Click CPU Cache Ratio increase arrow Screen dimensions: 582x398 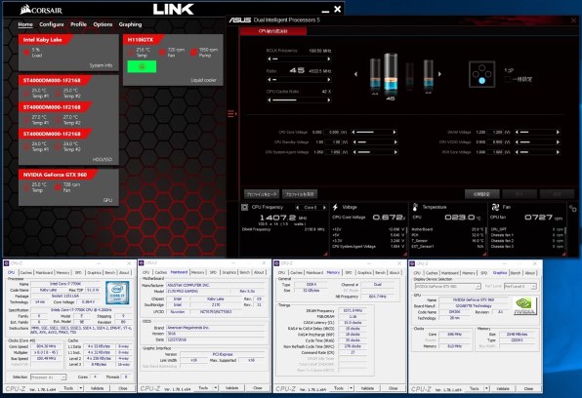point(329,100)
